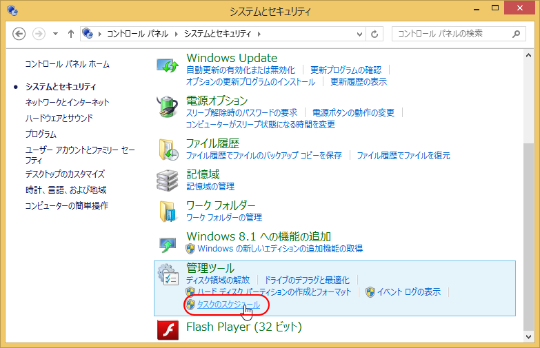
Task: Click the Windows 8.1 add features icon
Action: point(168,245)
